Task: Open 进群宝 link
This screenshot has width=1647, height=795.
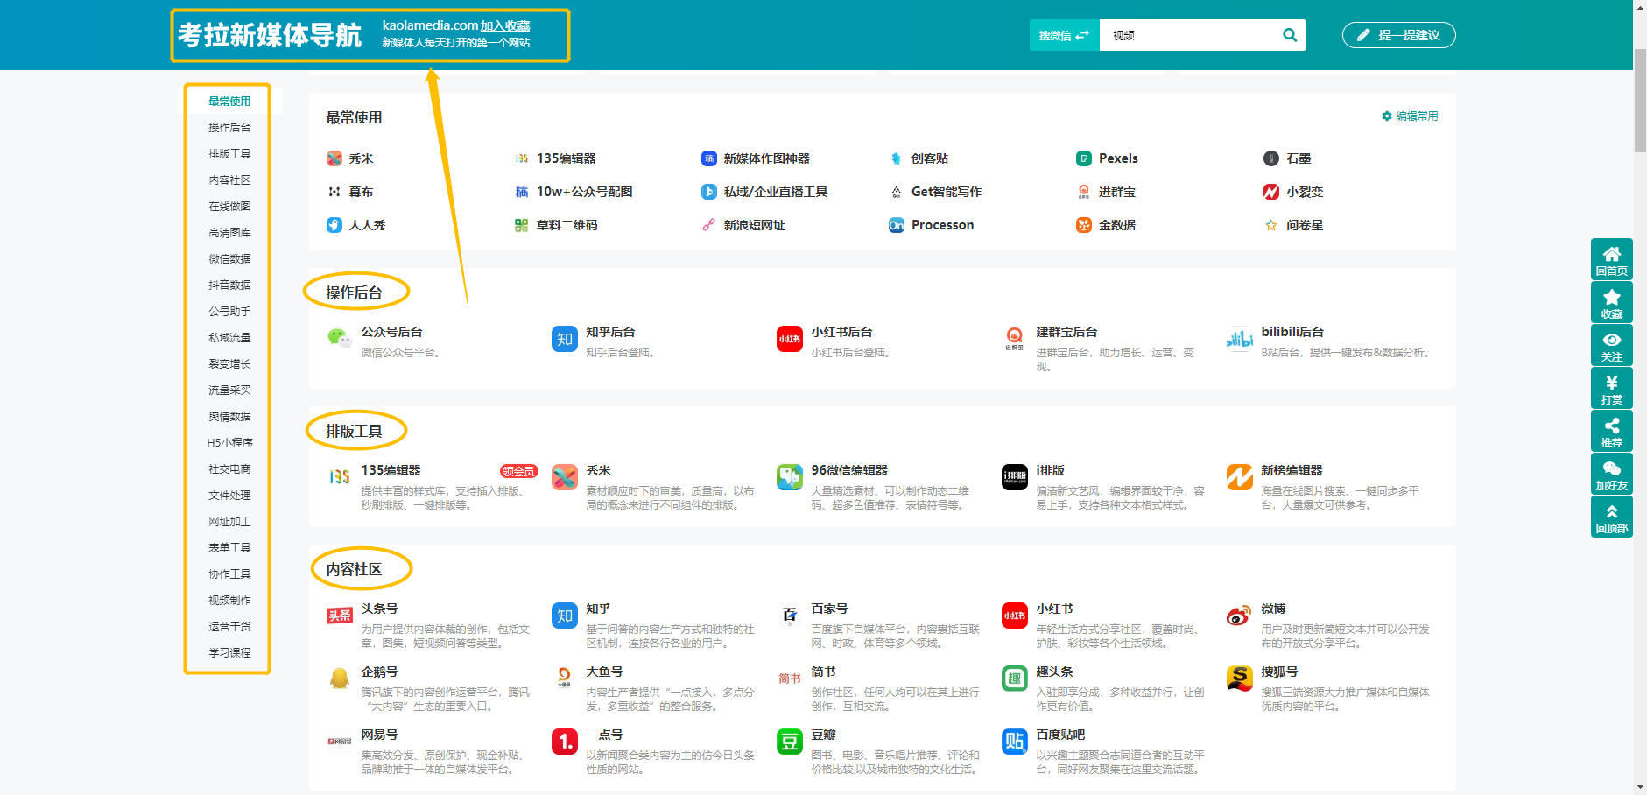Action: coord(1106,192)
